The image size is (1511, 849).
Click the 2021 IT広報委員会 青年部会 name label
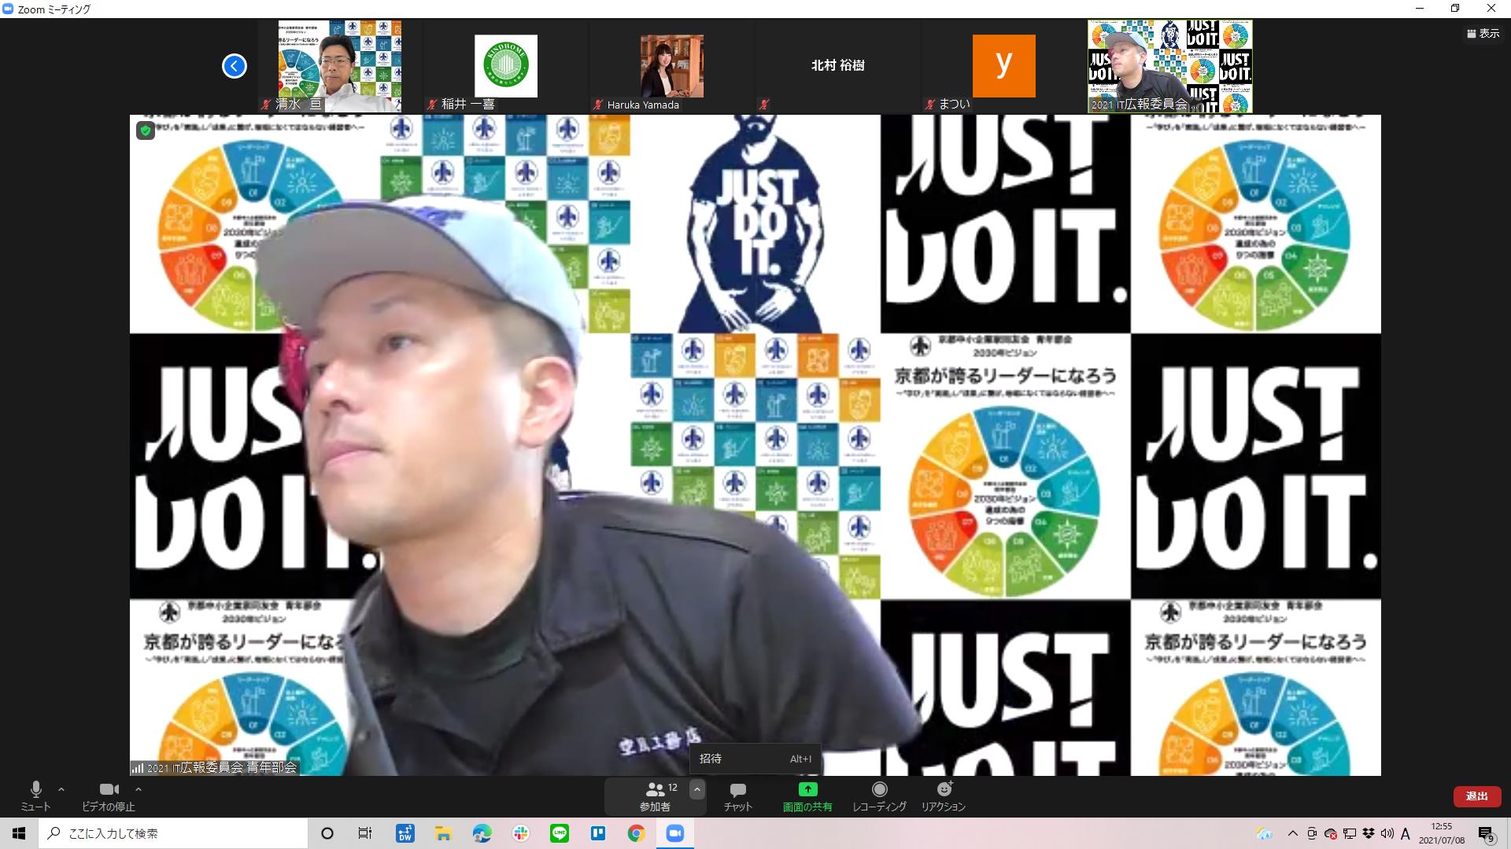(x=222, y=768)
